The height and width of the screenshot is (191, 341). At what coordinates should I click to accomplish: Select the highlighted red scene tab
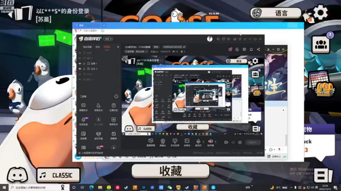coord(107,47)
